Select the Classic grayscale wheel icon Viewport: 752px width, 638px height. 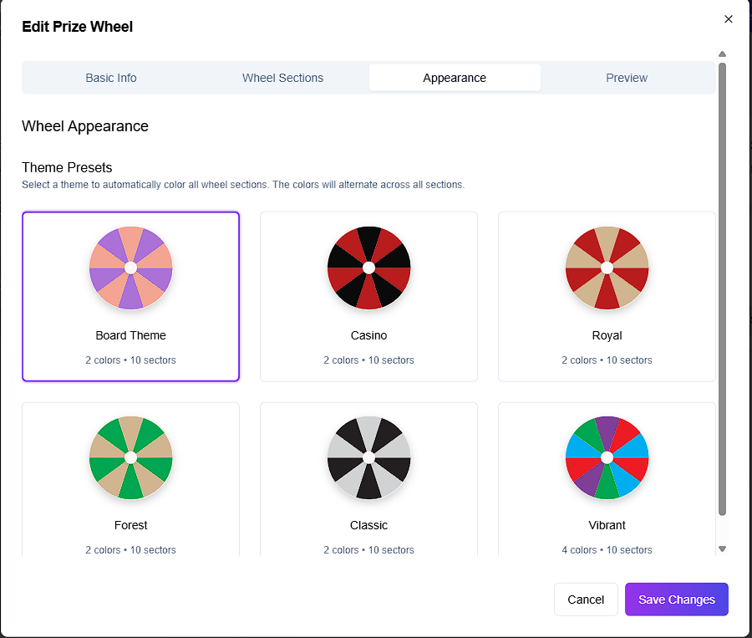coord(368,457)
